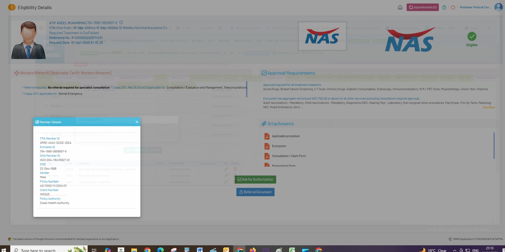Click the TPA Member ID value 2RRE-4G4C-DCDE-IDEA
This screenshot has height=252, width=505.
56,143
